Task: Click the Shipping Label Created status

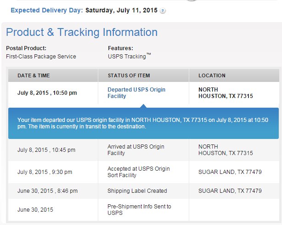Action: pos(137,191)
